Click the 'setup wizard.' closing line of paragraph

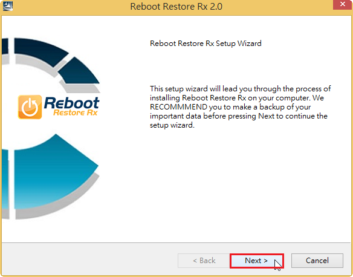tap(172, 125)
